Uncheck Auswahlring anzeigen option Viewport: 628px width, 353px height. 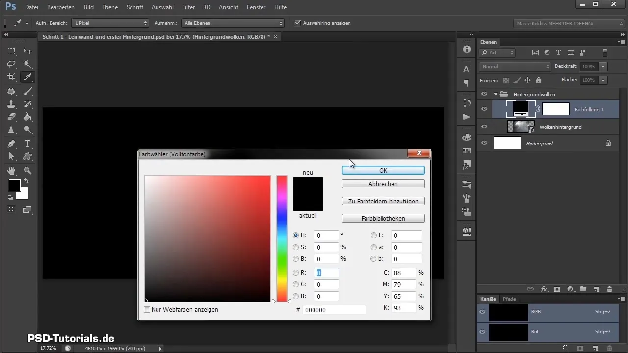tap(297, 23)
